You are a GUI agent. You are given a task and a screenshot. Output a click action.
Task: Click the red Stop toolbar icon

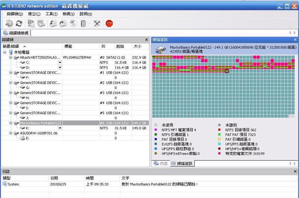(109, 23)
